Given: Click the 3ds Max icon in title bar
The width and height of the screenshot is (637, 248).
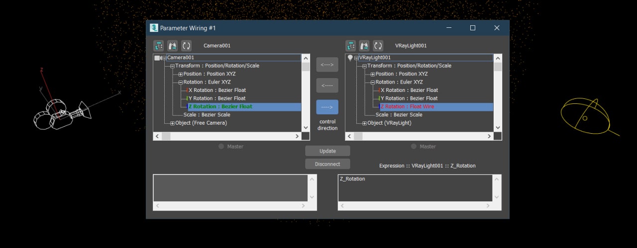Looking at the screenshot, I should click(x=154, y=28).
